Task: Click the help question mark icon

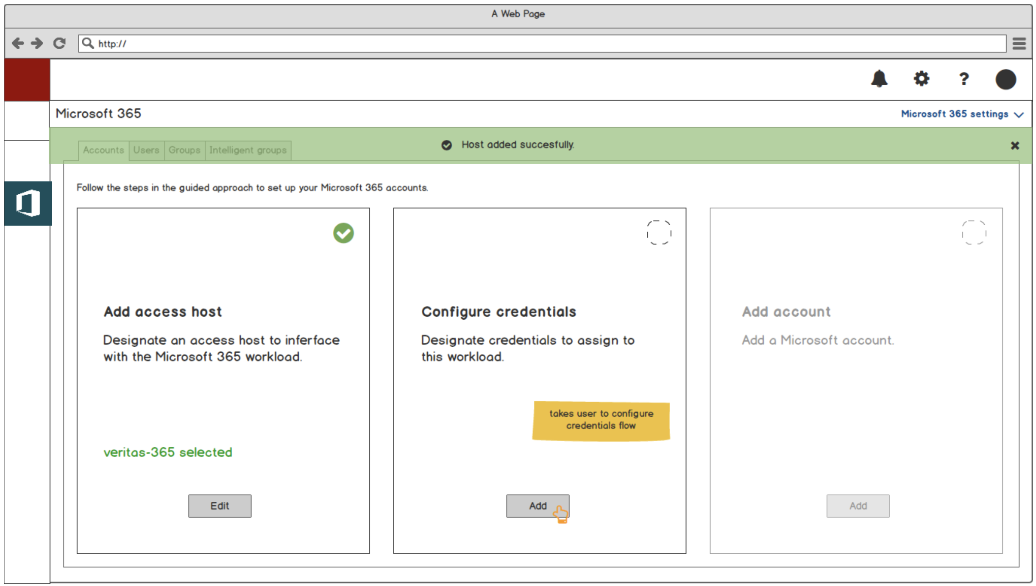Action: (x=964, y=79)
